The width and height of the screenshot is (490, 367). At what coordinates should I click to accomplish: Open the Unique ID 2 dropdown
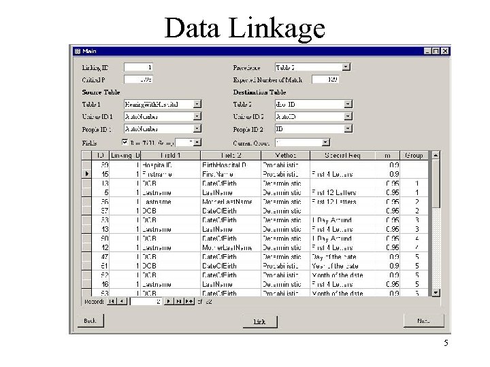point(348,116)
